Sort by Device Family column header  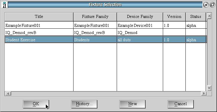[x=140, y=17]
